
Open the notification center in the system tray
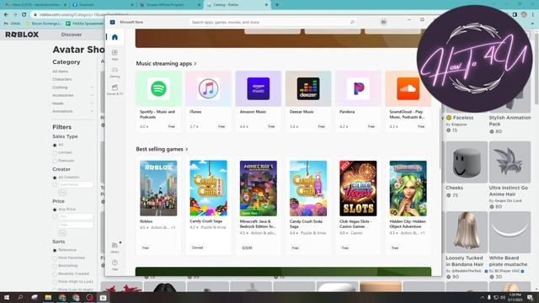tap(531, 297)
